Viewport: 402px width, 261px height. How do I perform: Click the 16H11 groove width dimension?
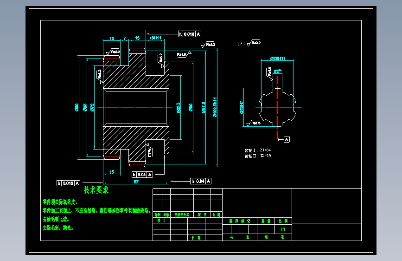pos(155,38)
